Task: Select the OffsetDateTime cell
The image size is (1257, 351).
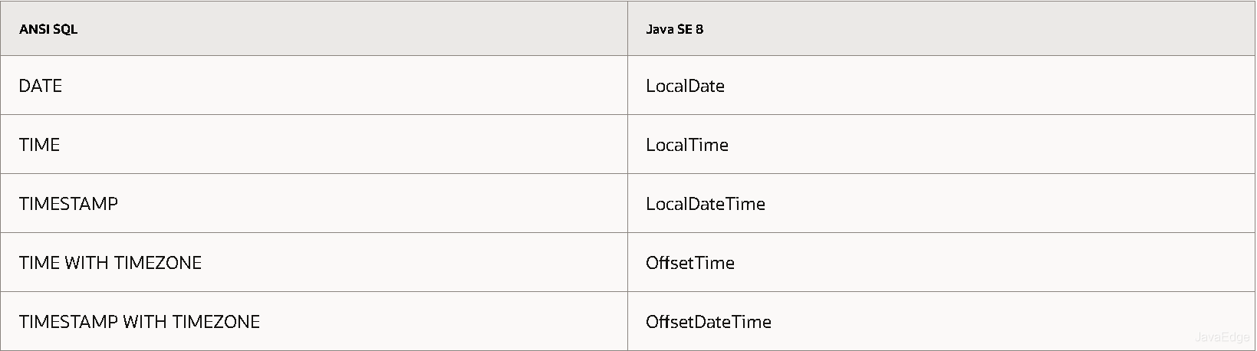Action: pyautogui.click(x=941, y=321)
